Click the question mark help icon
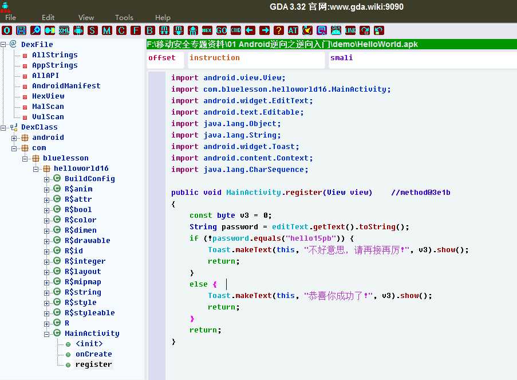This screenshot has width=517, height=380. 279,31
